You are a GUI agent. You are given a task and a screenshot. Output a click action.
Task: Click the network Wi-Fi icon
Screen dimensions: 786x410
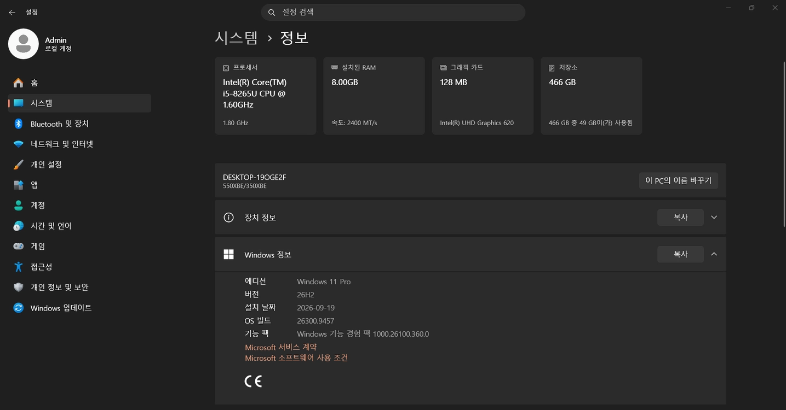pyautogui.click(x=19, y=144)
